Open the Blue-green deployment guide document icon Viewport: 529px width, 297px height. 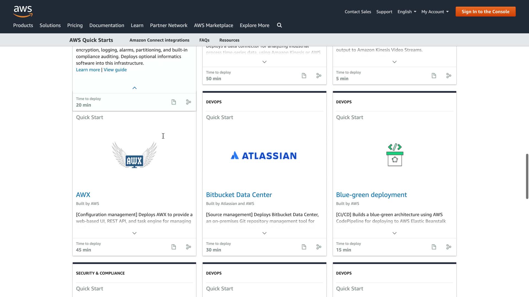click(434, 247)
